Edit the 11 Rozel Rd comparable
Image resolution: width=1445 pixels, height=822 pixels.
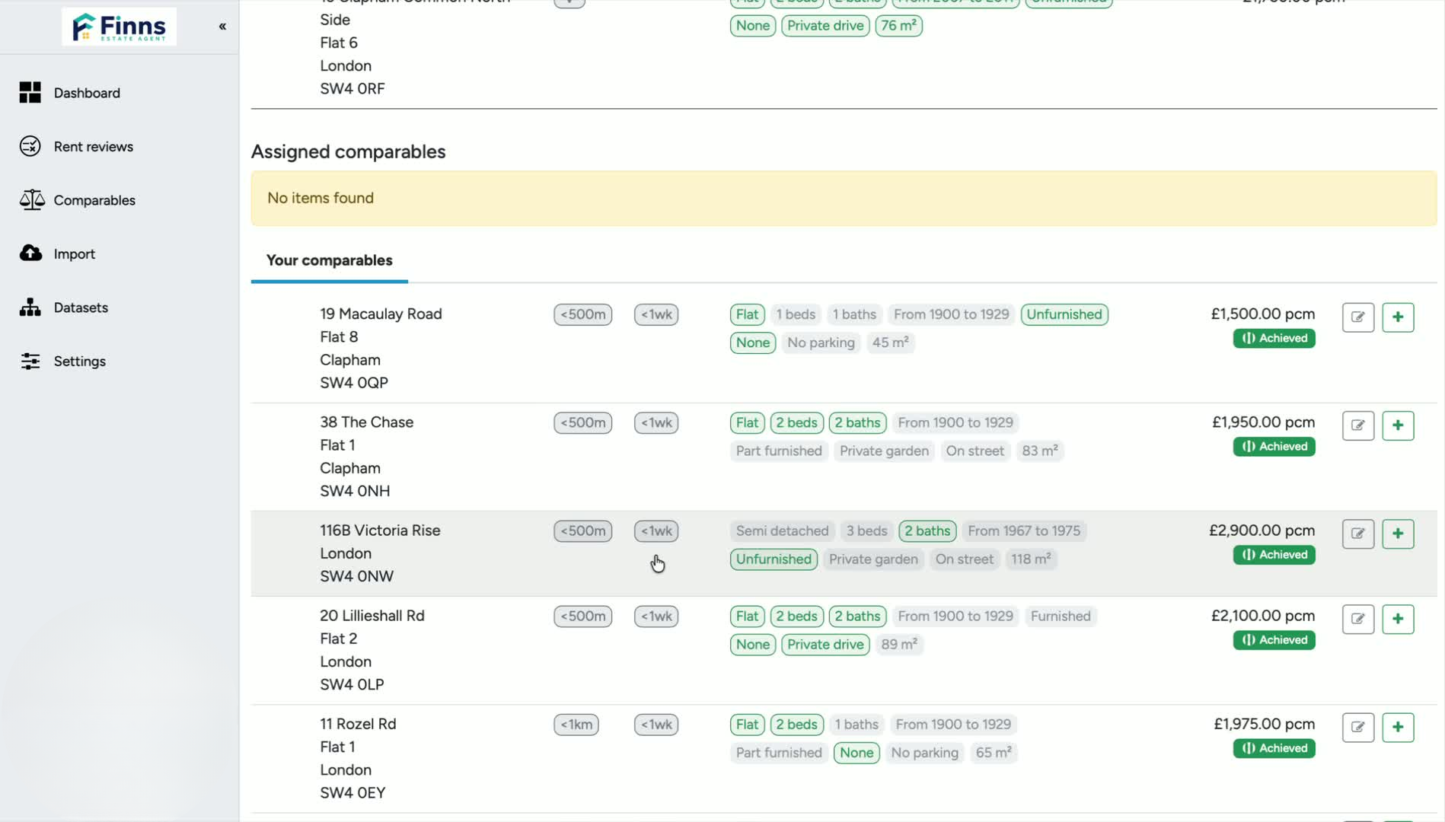click(1358, 727)
